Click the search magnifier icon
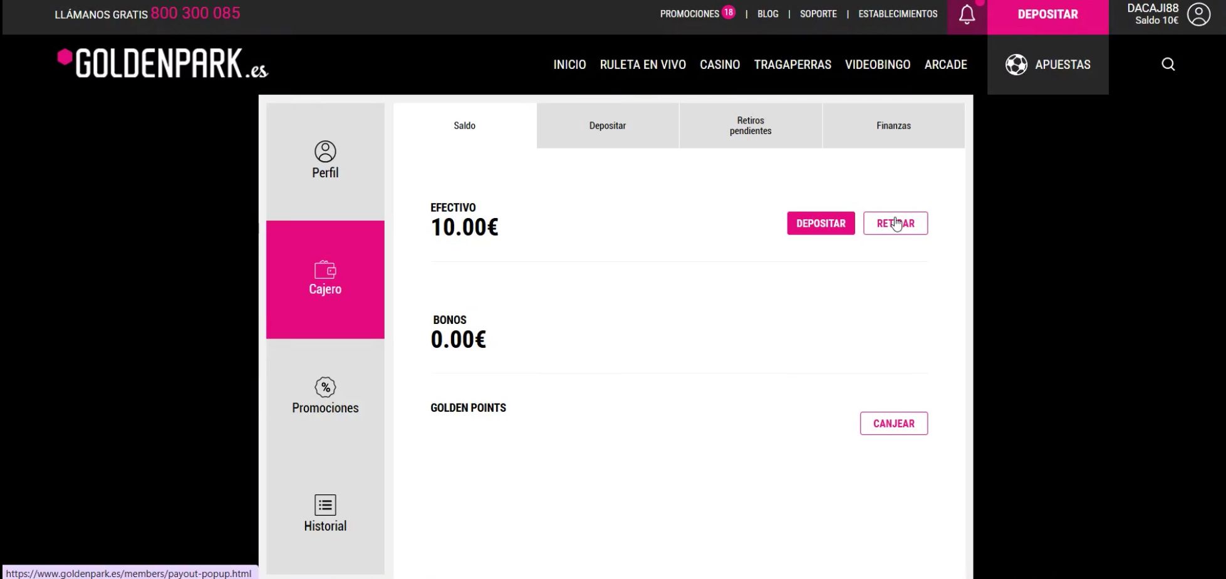 point(1168,65)
